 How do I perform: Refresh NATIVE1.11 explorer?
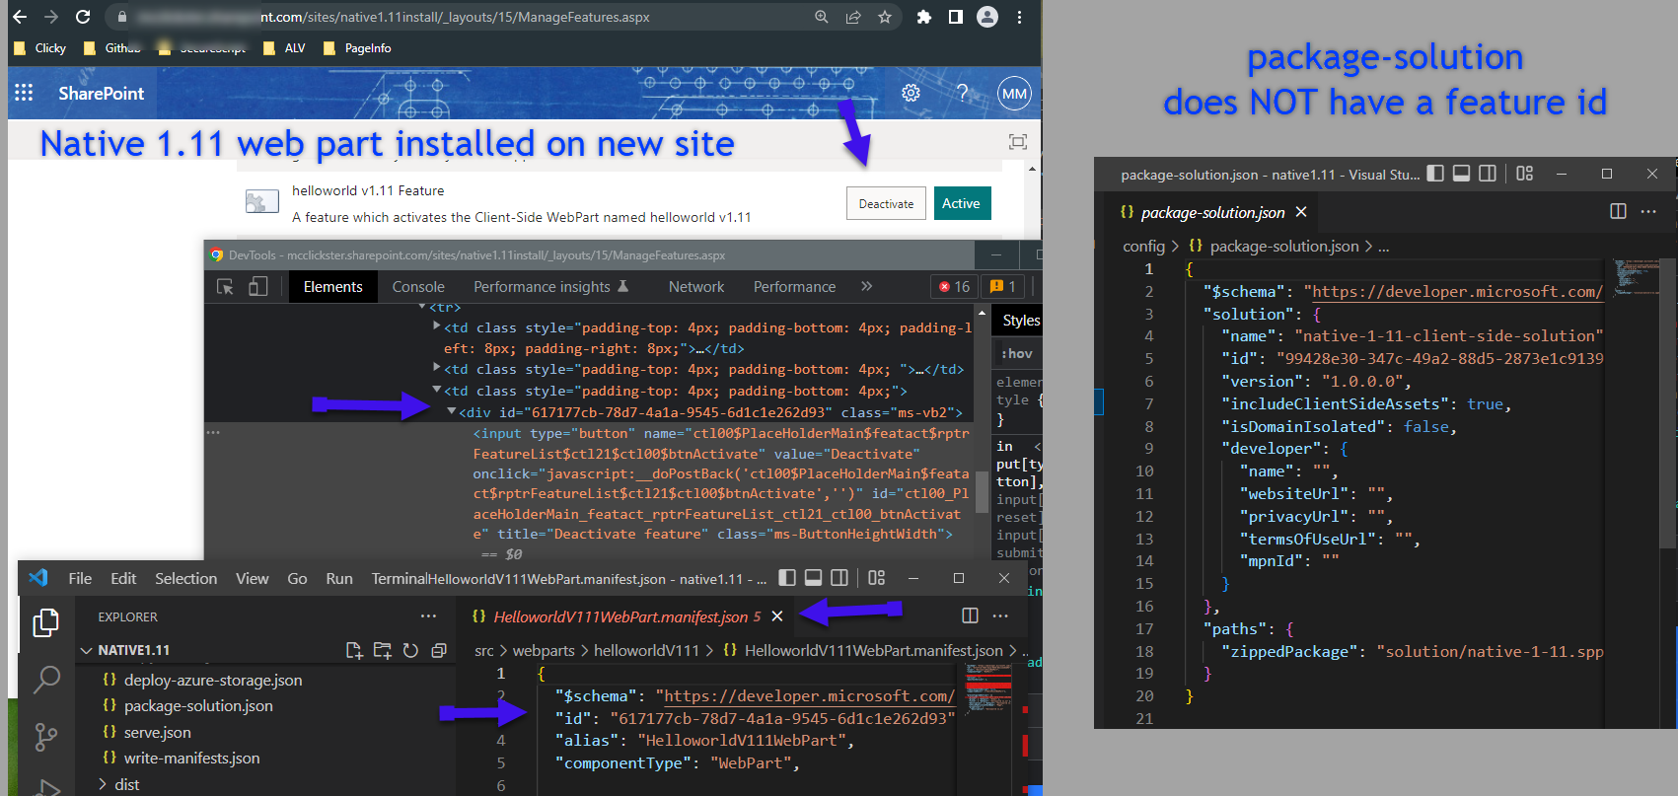[410, 650]
